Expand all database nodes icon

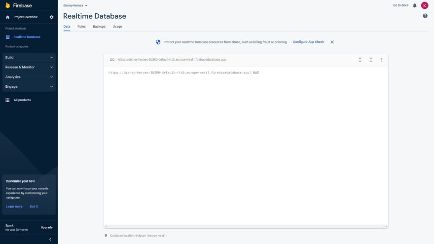[360, 60]
